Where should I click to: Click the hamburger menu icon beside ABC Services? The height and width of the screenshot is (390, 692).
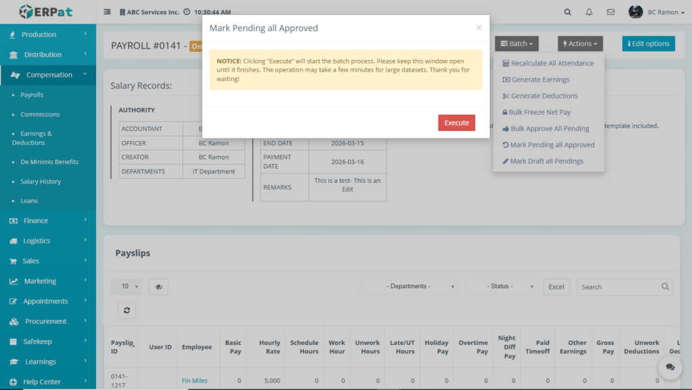coord(107,12)
